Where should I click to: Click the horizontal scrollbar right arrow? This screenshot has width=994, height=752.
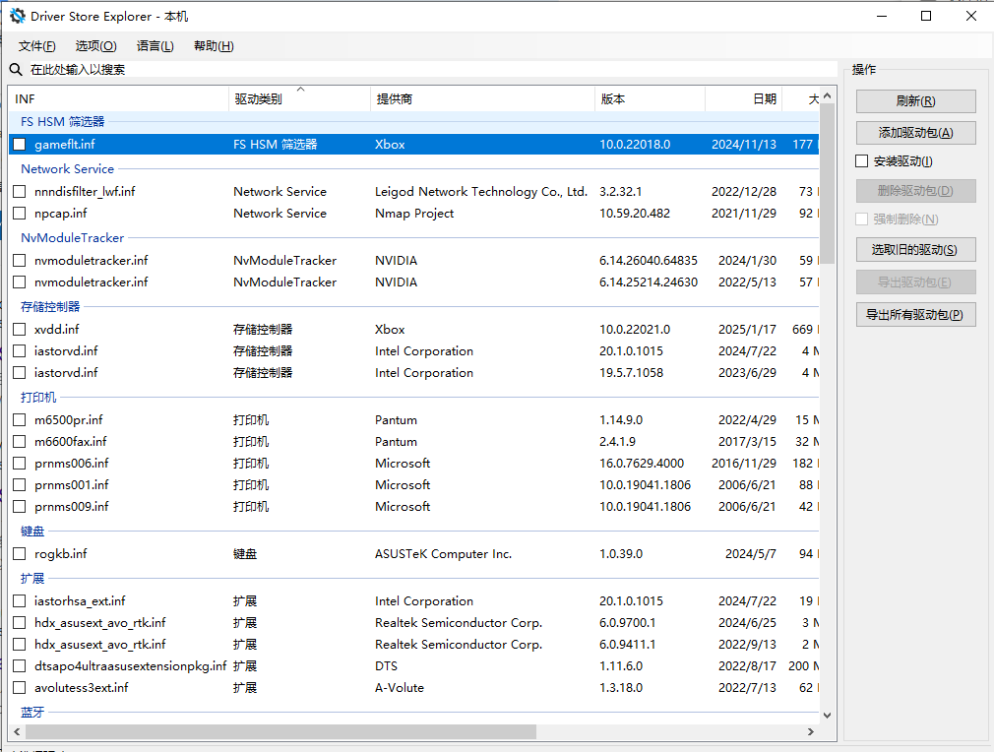pyautogui.click(x=811, y=731)
